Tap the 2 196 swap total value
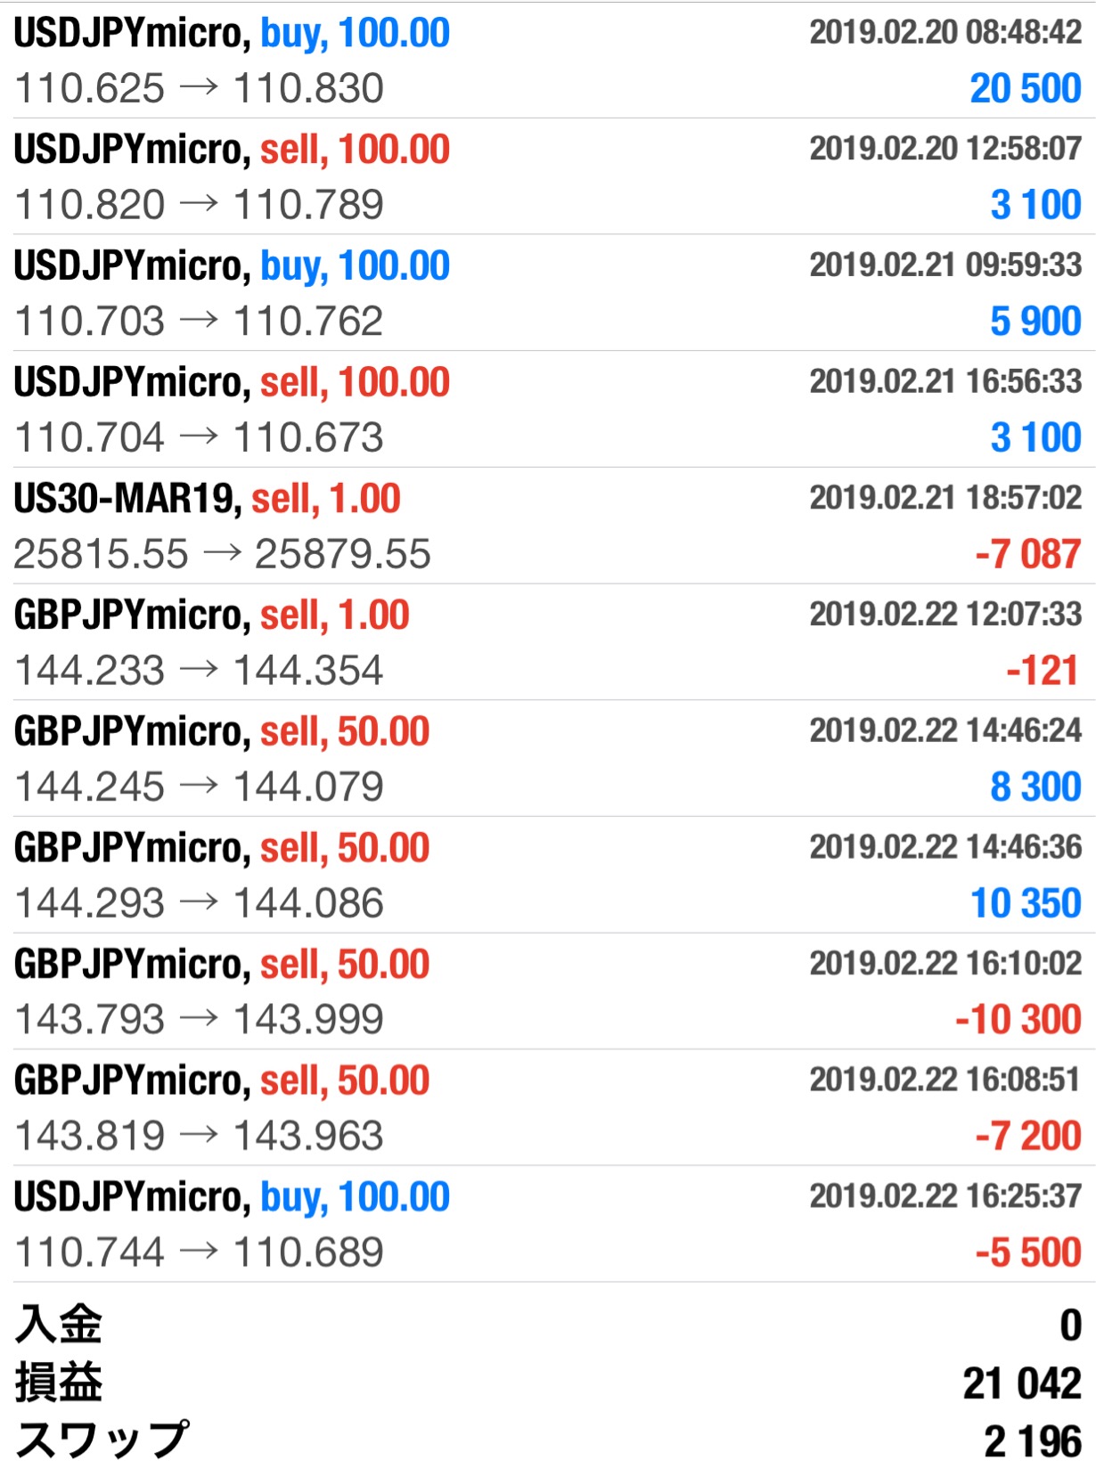 (x=1033, y=1441)
